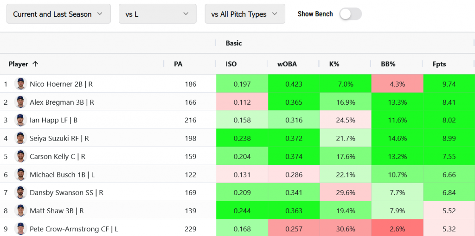475x236 pixels.
Task: Click the K% column header
Action: click(x=334, y=64)
